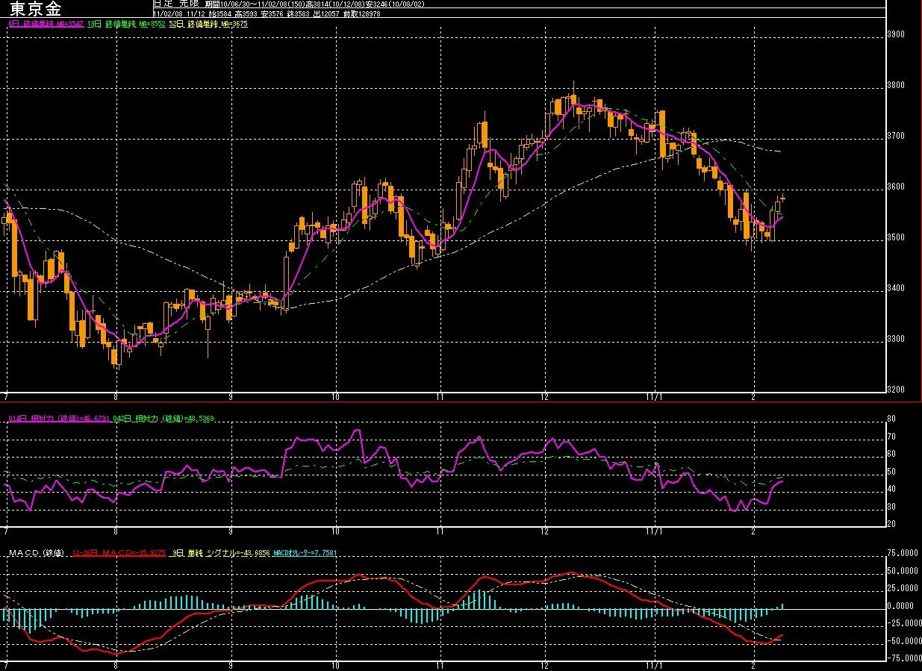This screenshot has width=922, height=671.
Task: Click the 3700 price axis label
Action: (x=894, y=136)
